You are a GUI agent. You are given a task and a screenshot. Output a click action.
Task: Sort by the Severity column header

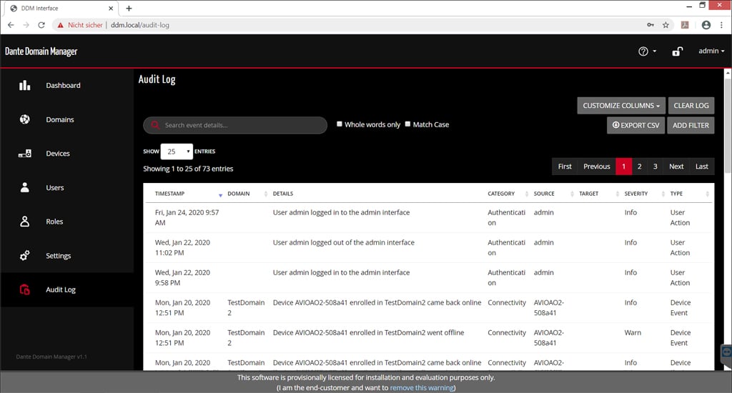635,194
